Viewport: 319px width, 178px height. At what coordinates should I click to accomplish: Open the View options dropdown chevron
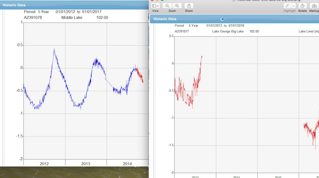pos(158,6)
